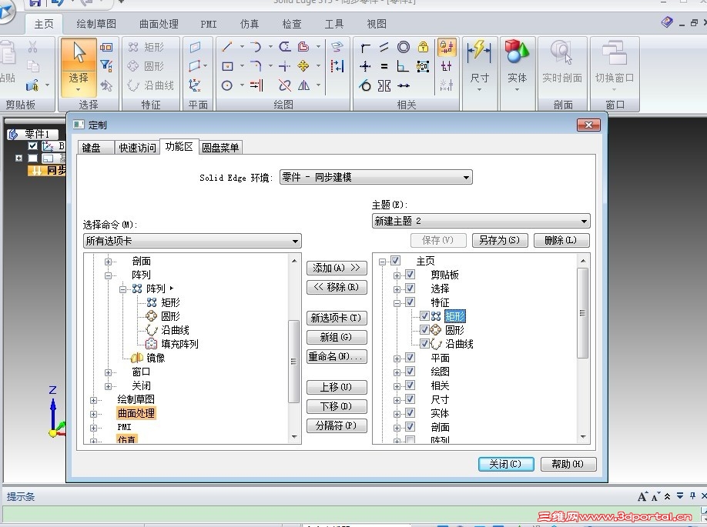This screenshot has height=527, width=707.
Task: Click the maintain relationships highlighted icon
Action: click(x=447, y=47)
